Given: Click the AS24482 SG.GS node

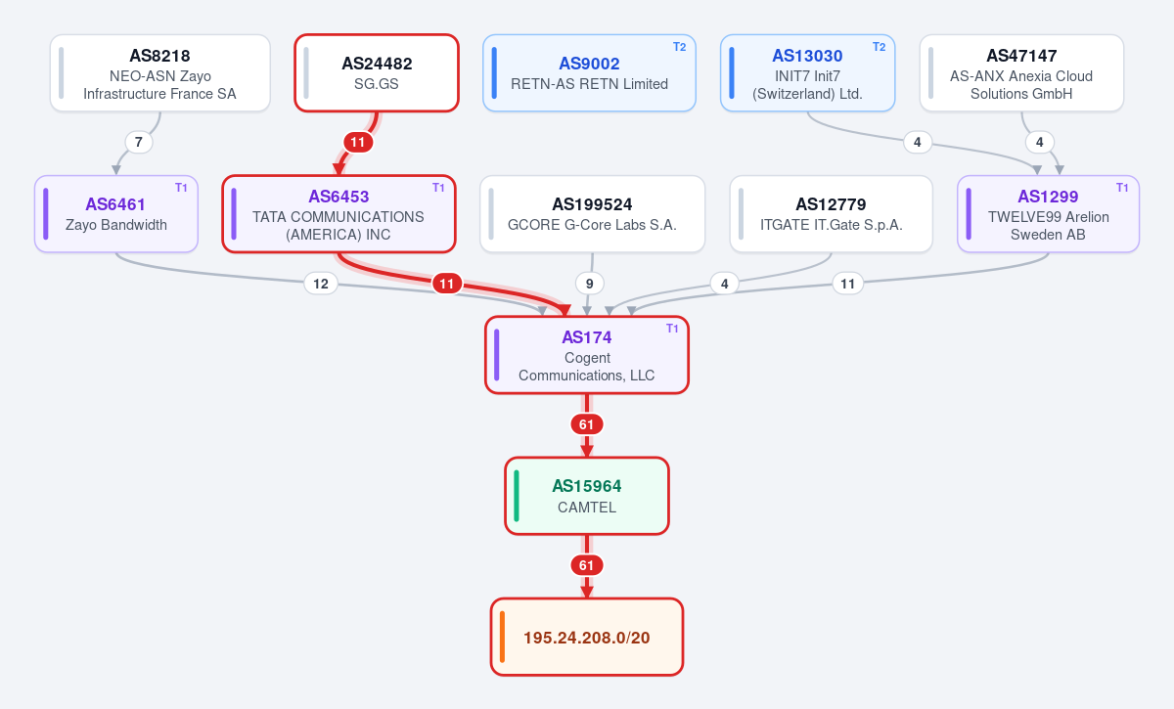Looking at the screenshot, I should click(377, 73).
